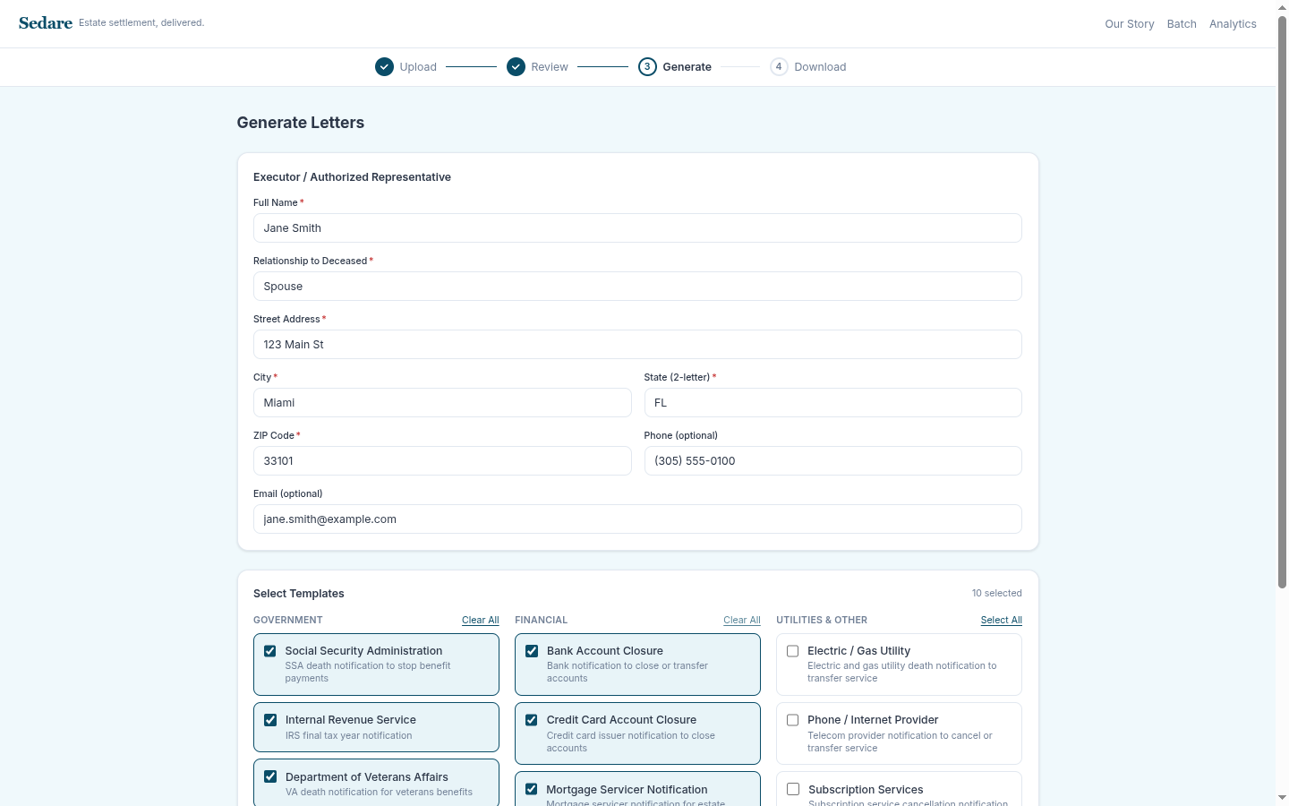
Task: Click the Generate step number circle
Action: (x=647, y=67)
